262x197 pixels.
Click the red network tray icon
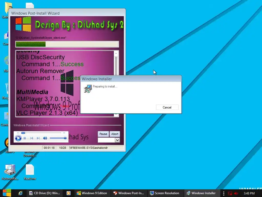click(230, 193)
